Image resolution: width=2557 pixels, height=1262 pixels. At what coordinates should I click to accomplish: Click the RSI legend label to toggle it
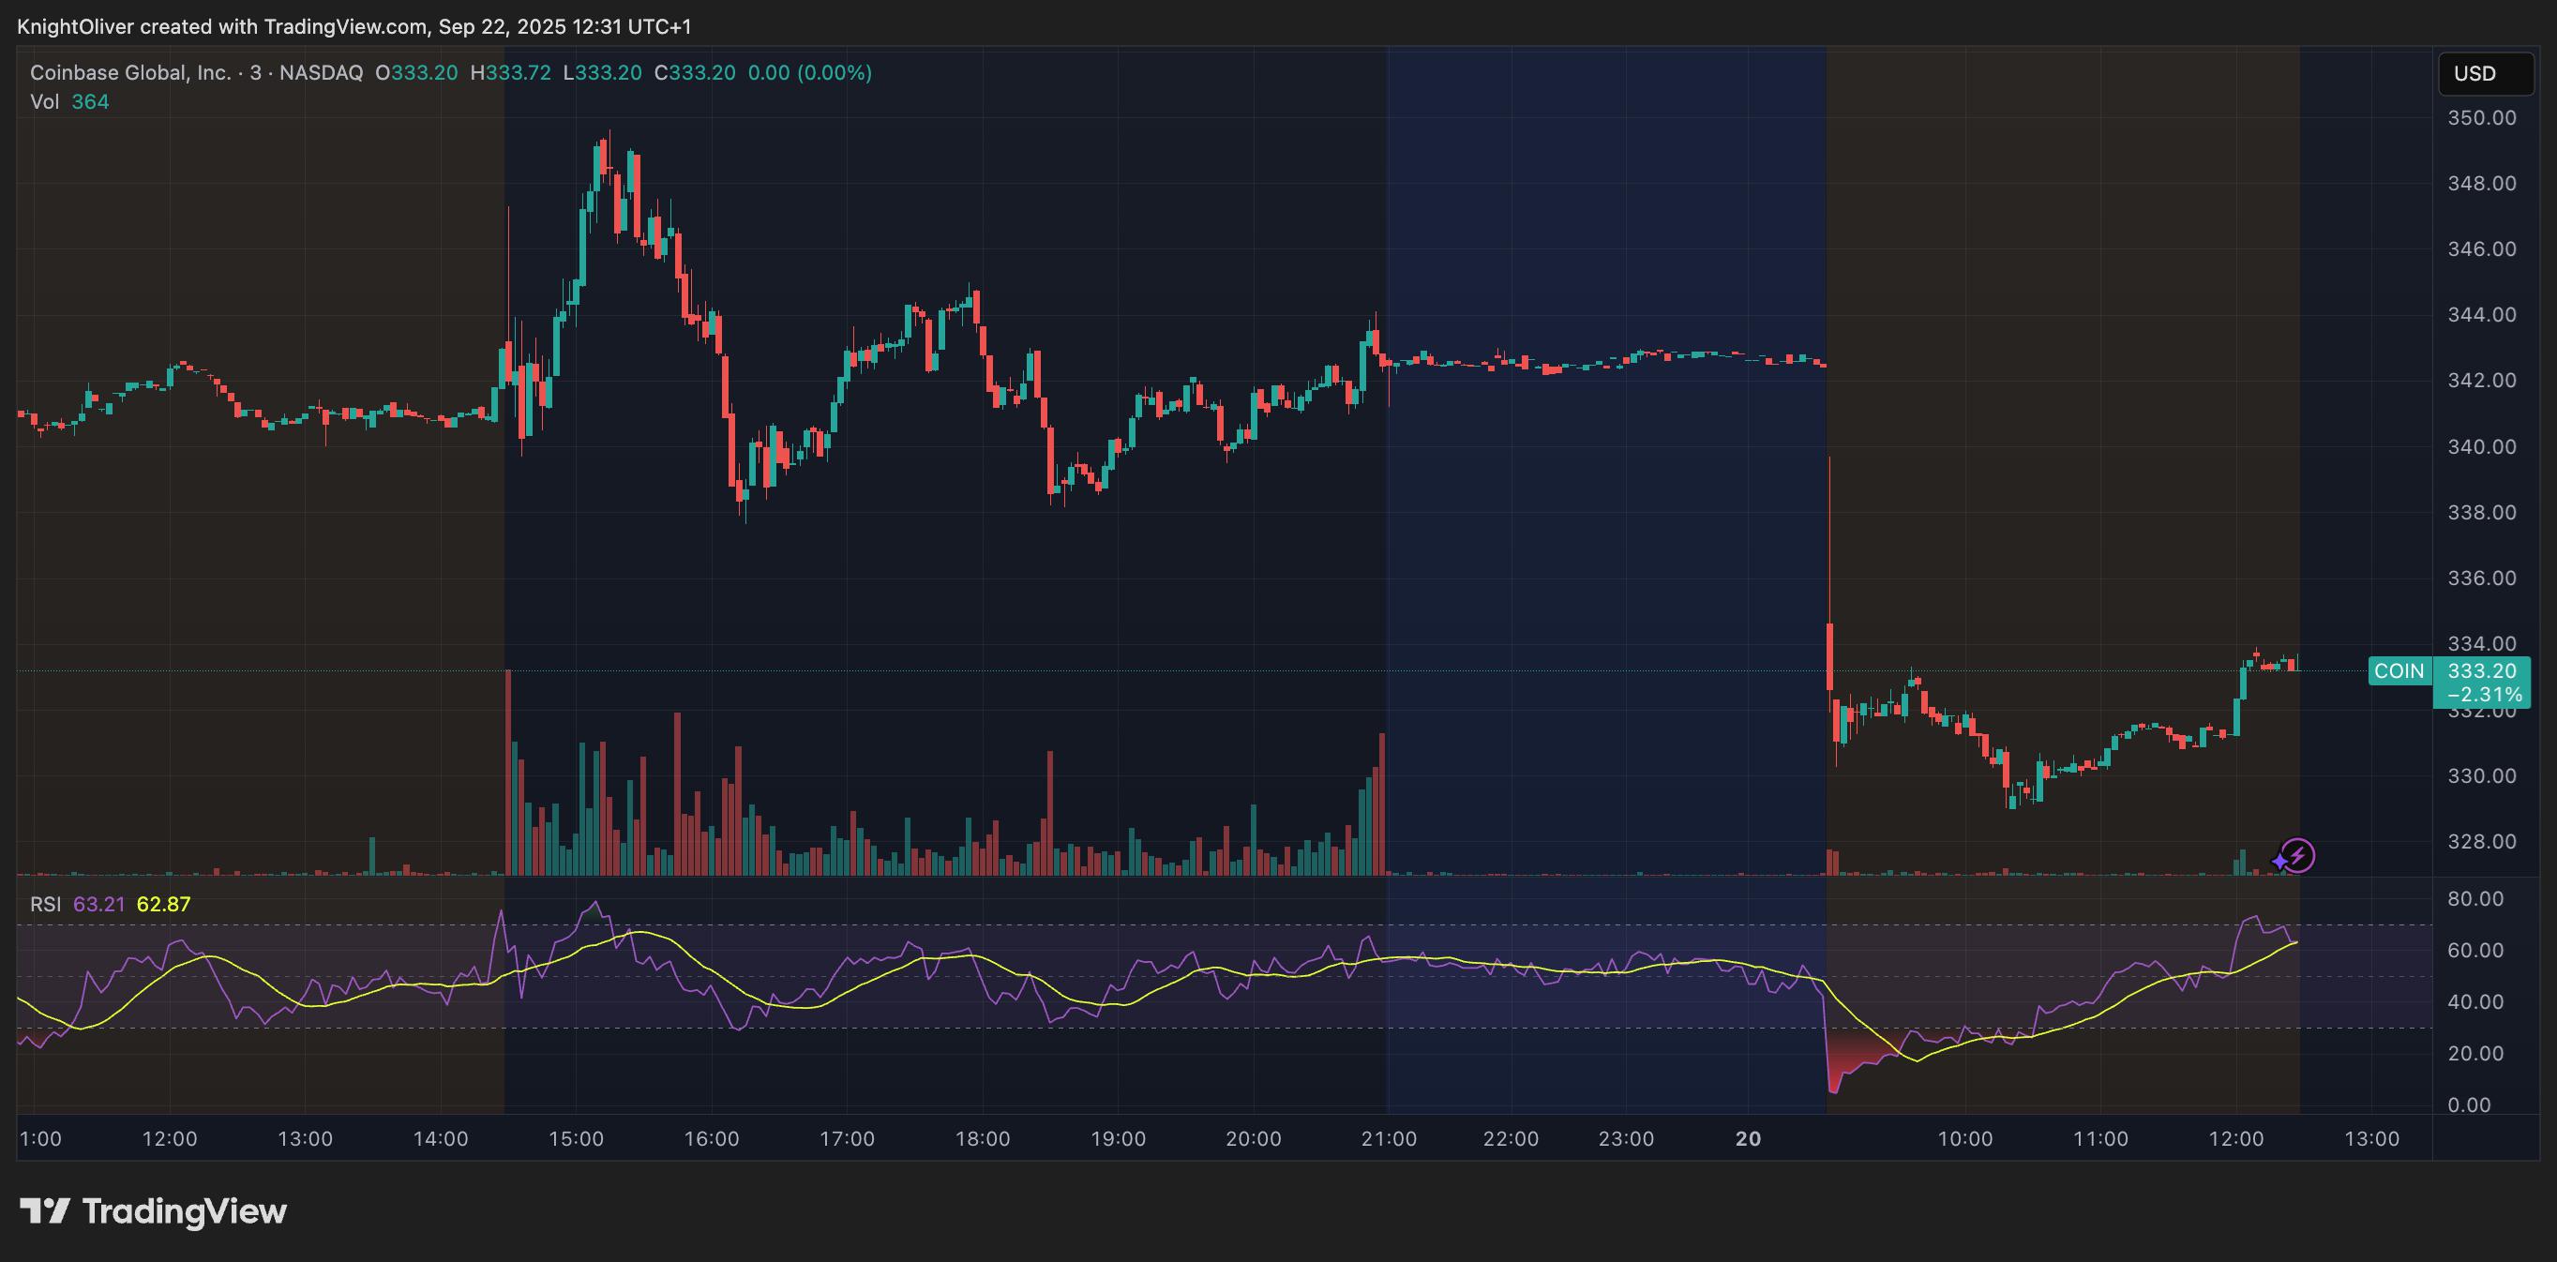(48, 905)
